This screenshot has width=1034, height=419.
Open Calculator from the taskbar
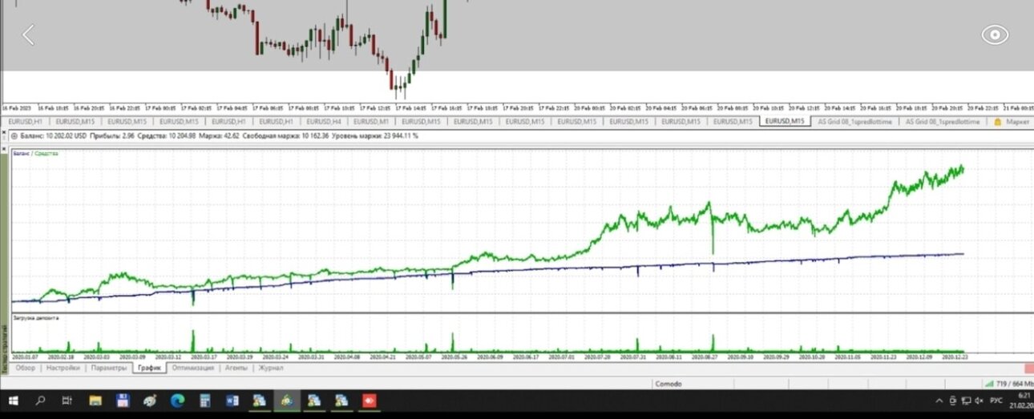(x=204, y=399)
